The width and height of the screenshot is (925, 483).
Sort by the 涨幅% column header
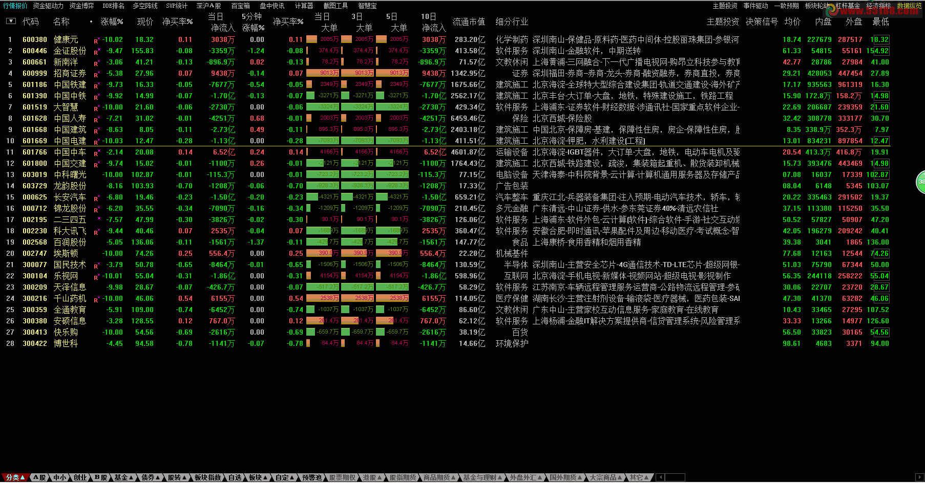click(112, 21)
